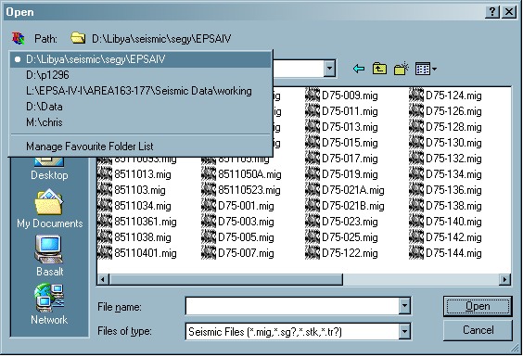
Task: Select file D75-140.mig
Action: [x=445, y=222]
